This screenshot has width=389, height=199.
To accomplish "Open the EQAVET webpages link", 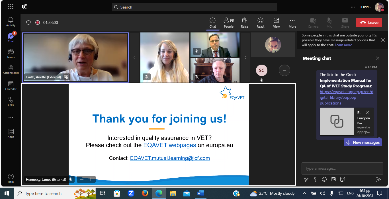I will (x=169, y=145).
